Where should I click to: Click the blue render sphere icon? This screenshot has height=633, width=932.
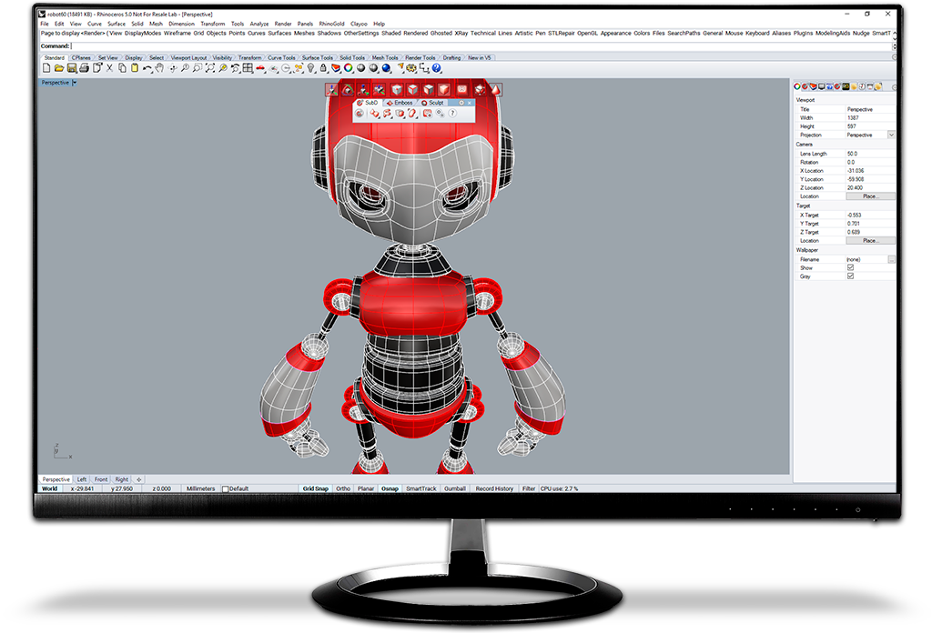coord(386,68)
